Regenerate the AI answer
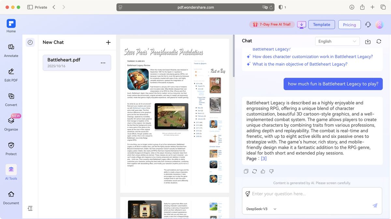Screen dimensions: 391x219 pyautogui.click(x=254, y=171)
